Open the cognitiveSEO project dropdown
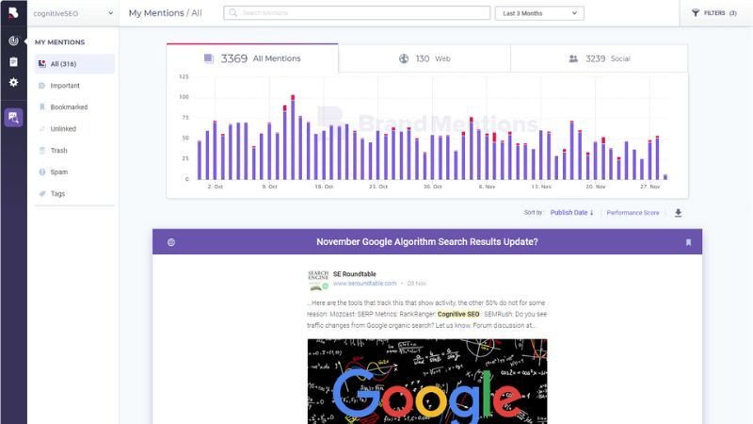This screenshot has width=753, height=424. coord(73,13)
